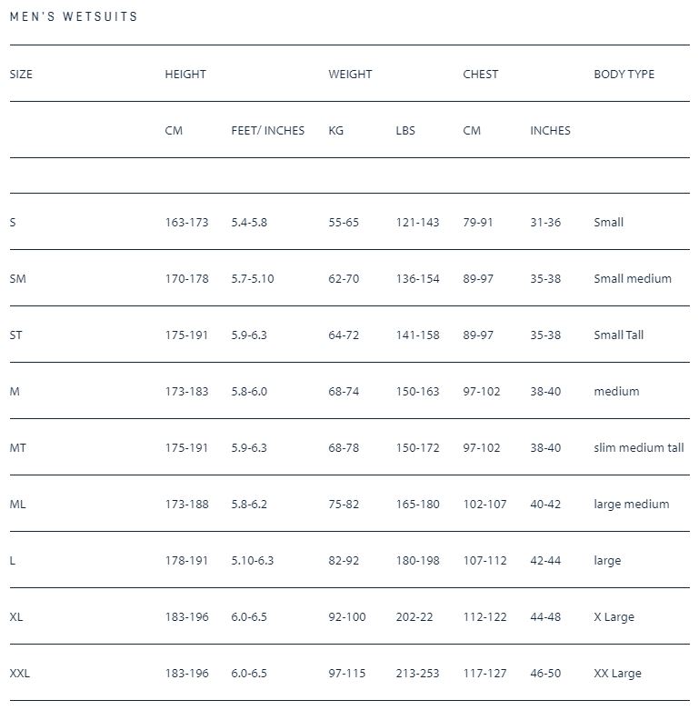
Task: Click the slim medium tall body type
Action: tap(638, 447)
